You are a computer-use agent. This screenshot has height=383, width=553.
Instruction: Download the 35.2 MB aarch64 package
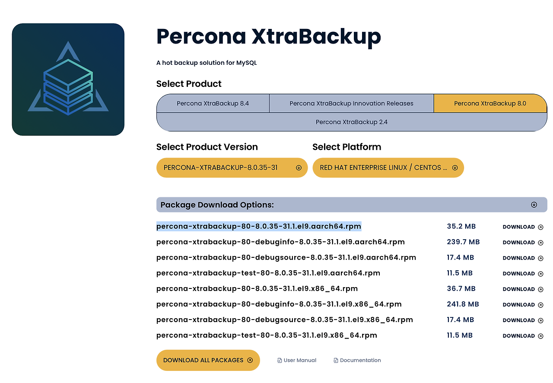523,227
